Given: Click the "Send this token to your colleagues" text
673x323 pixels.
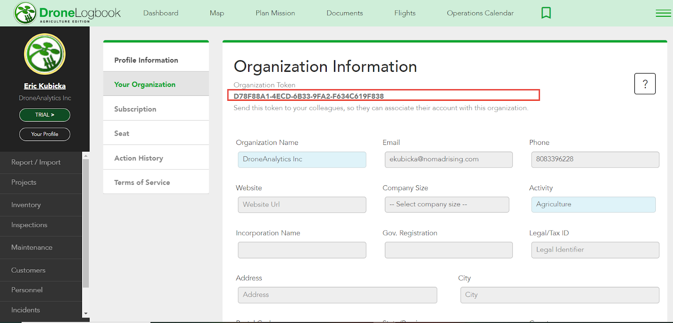Looking at the screenshot, I should [381, 108].
